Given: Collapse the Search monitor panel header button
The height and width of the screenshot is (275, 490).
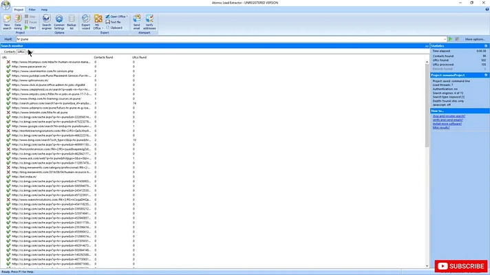Looking at the screenshot, I should pyautogui.click(x=427, y=46).
